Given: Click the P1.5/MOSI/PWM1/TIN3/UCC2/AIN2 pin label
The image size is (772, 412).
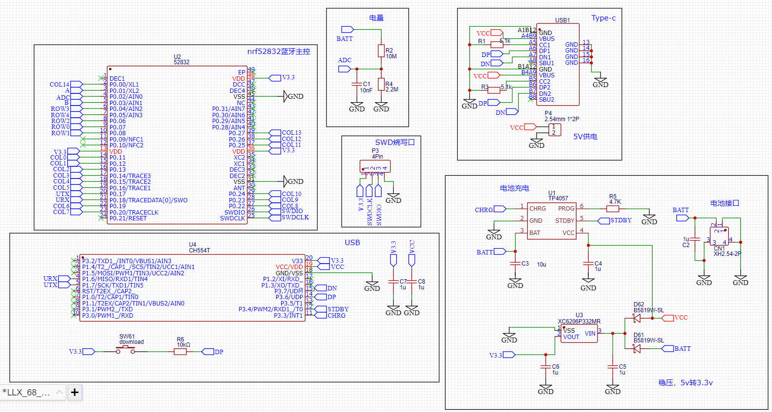Looking at the screenshot, I should pos(133,273).
